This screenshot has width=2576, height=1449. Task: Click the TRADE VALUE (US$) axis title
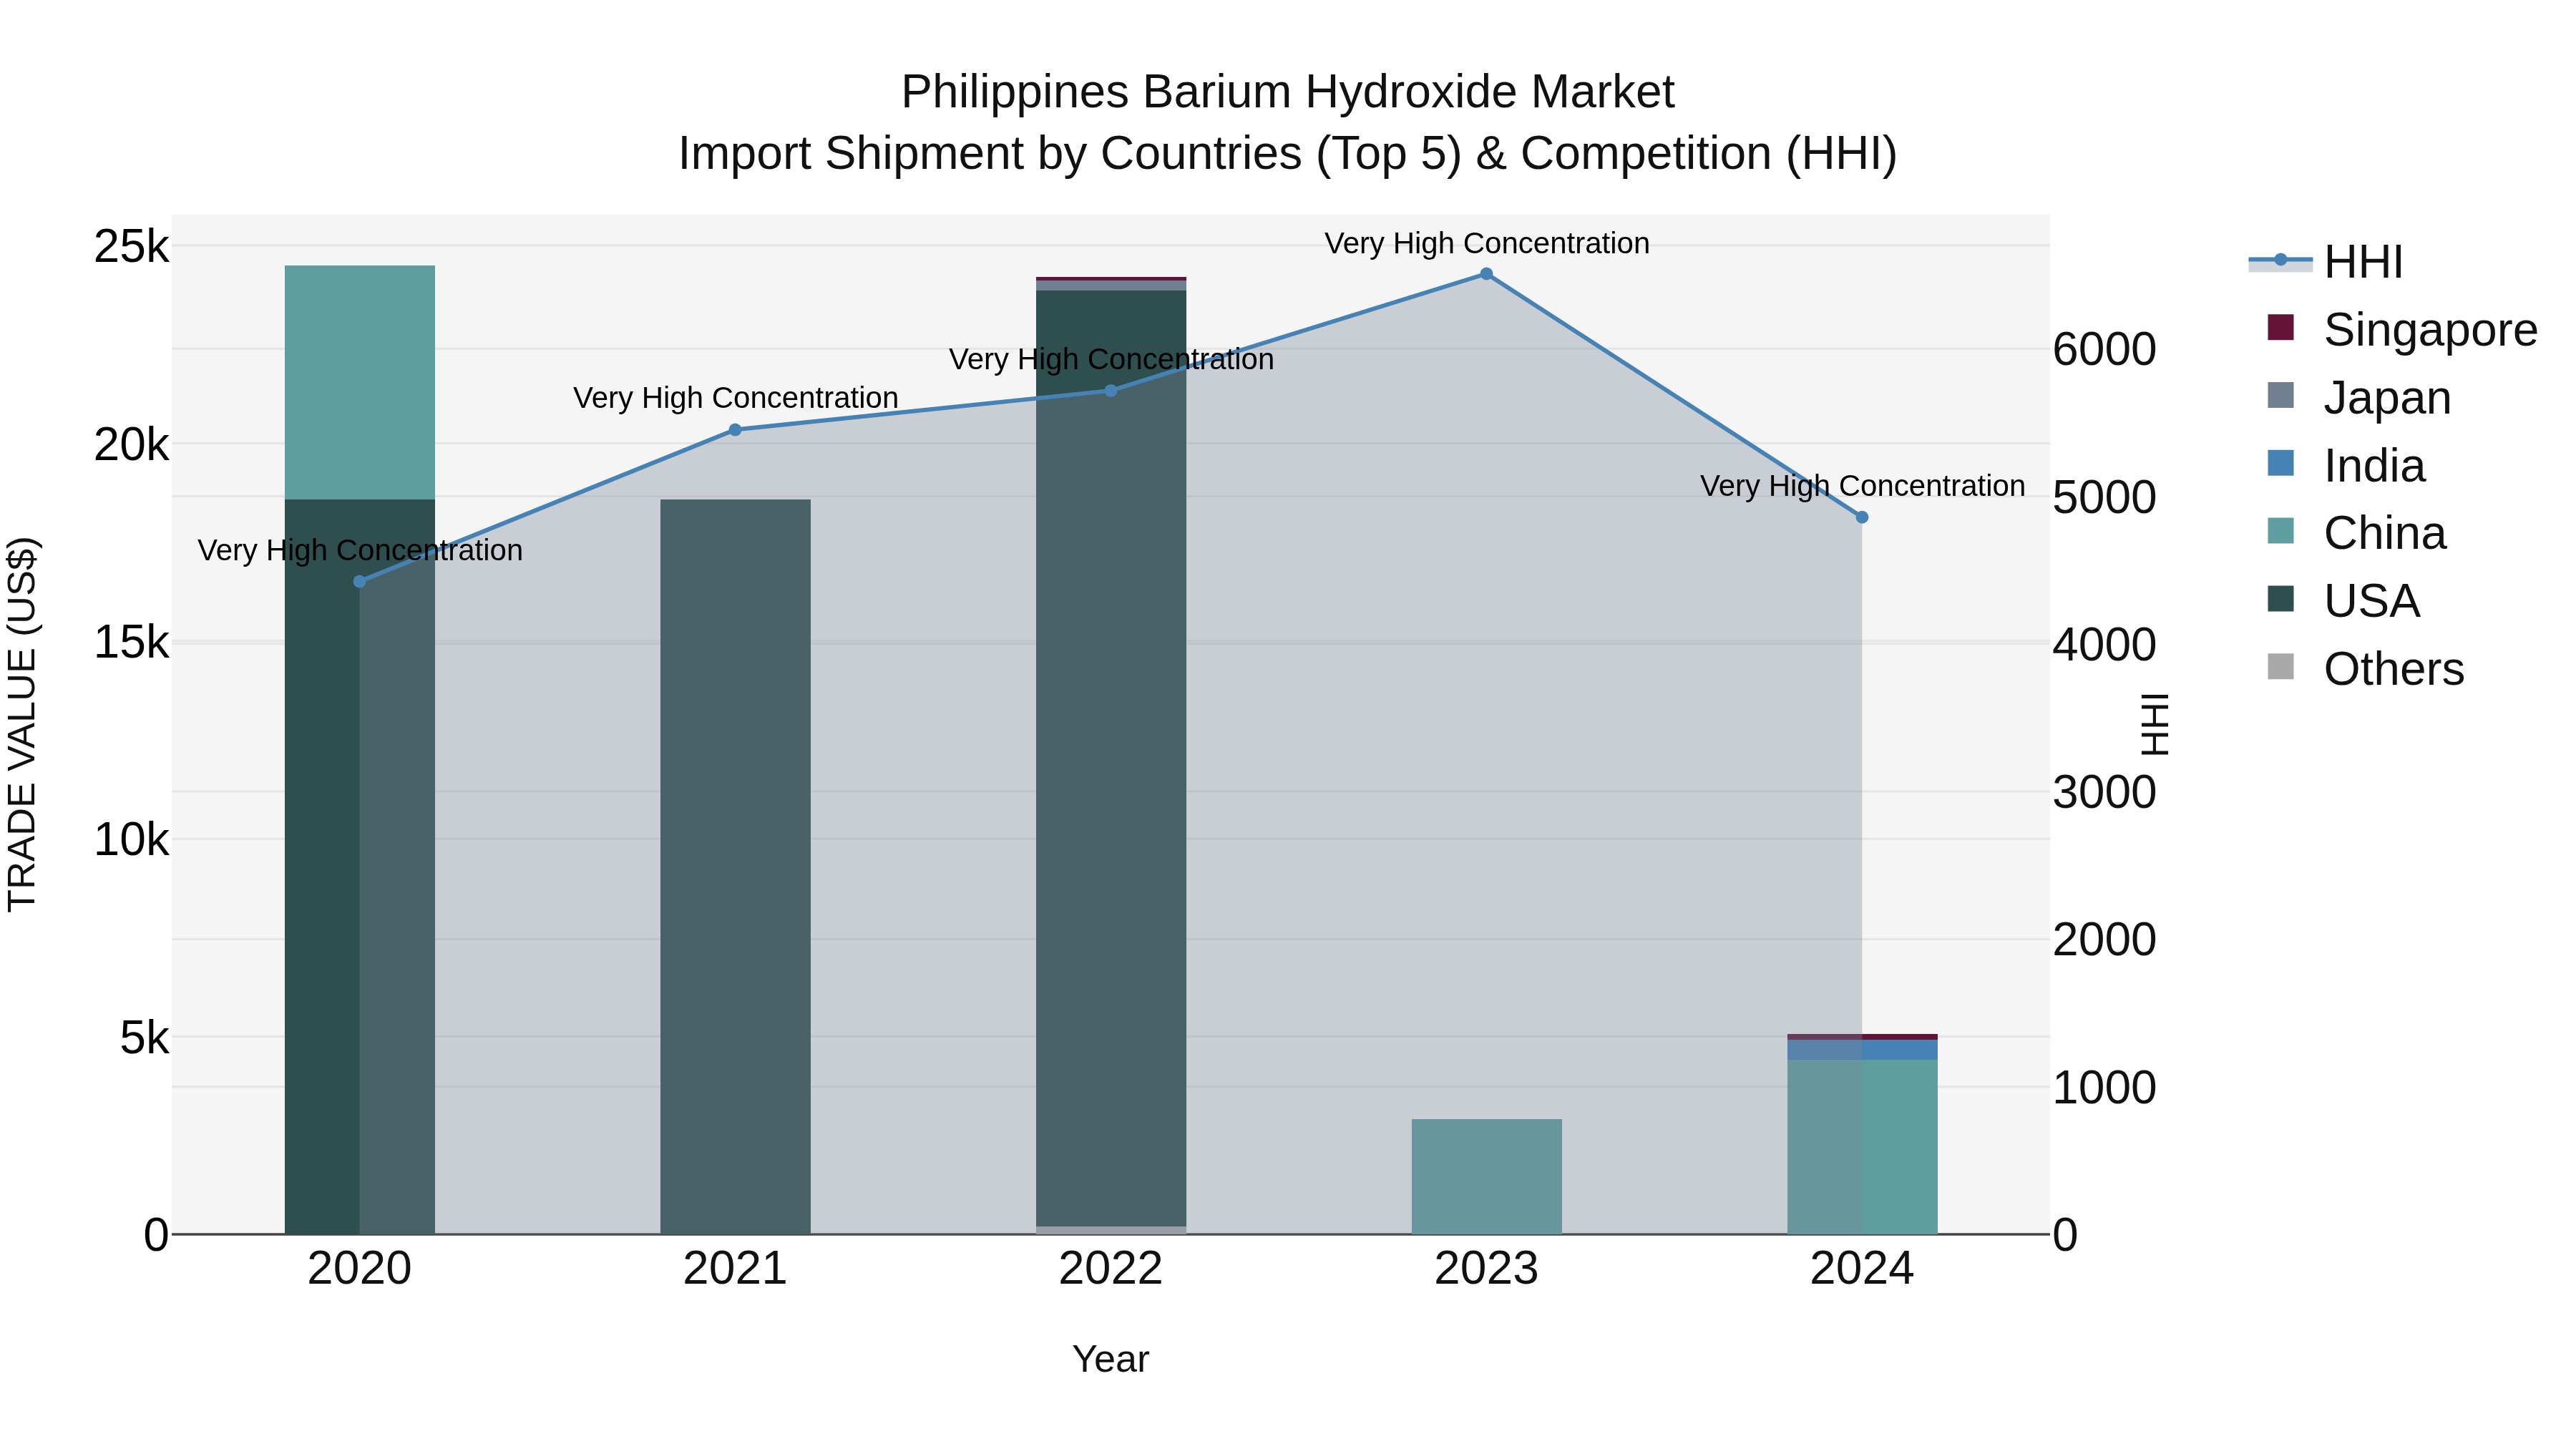[x=22, y=724]
